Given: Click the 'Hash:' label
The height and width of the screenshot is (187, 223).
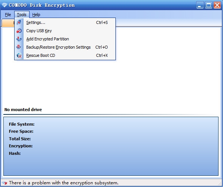Looking at the screenshot, I should click(15, 153).
